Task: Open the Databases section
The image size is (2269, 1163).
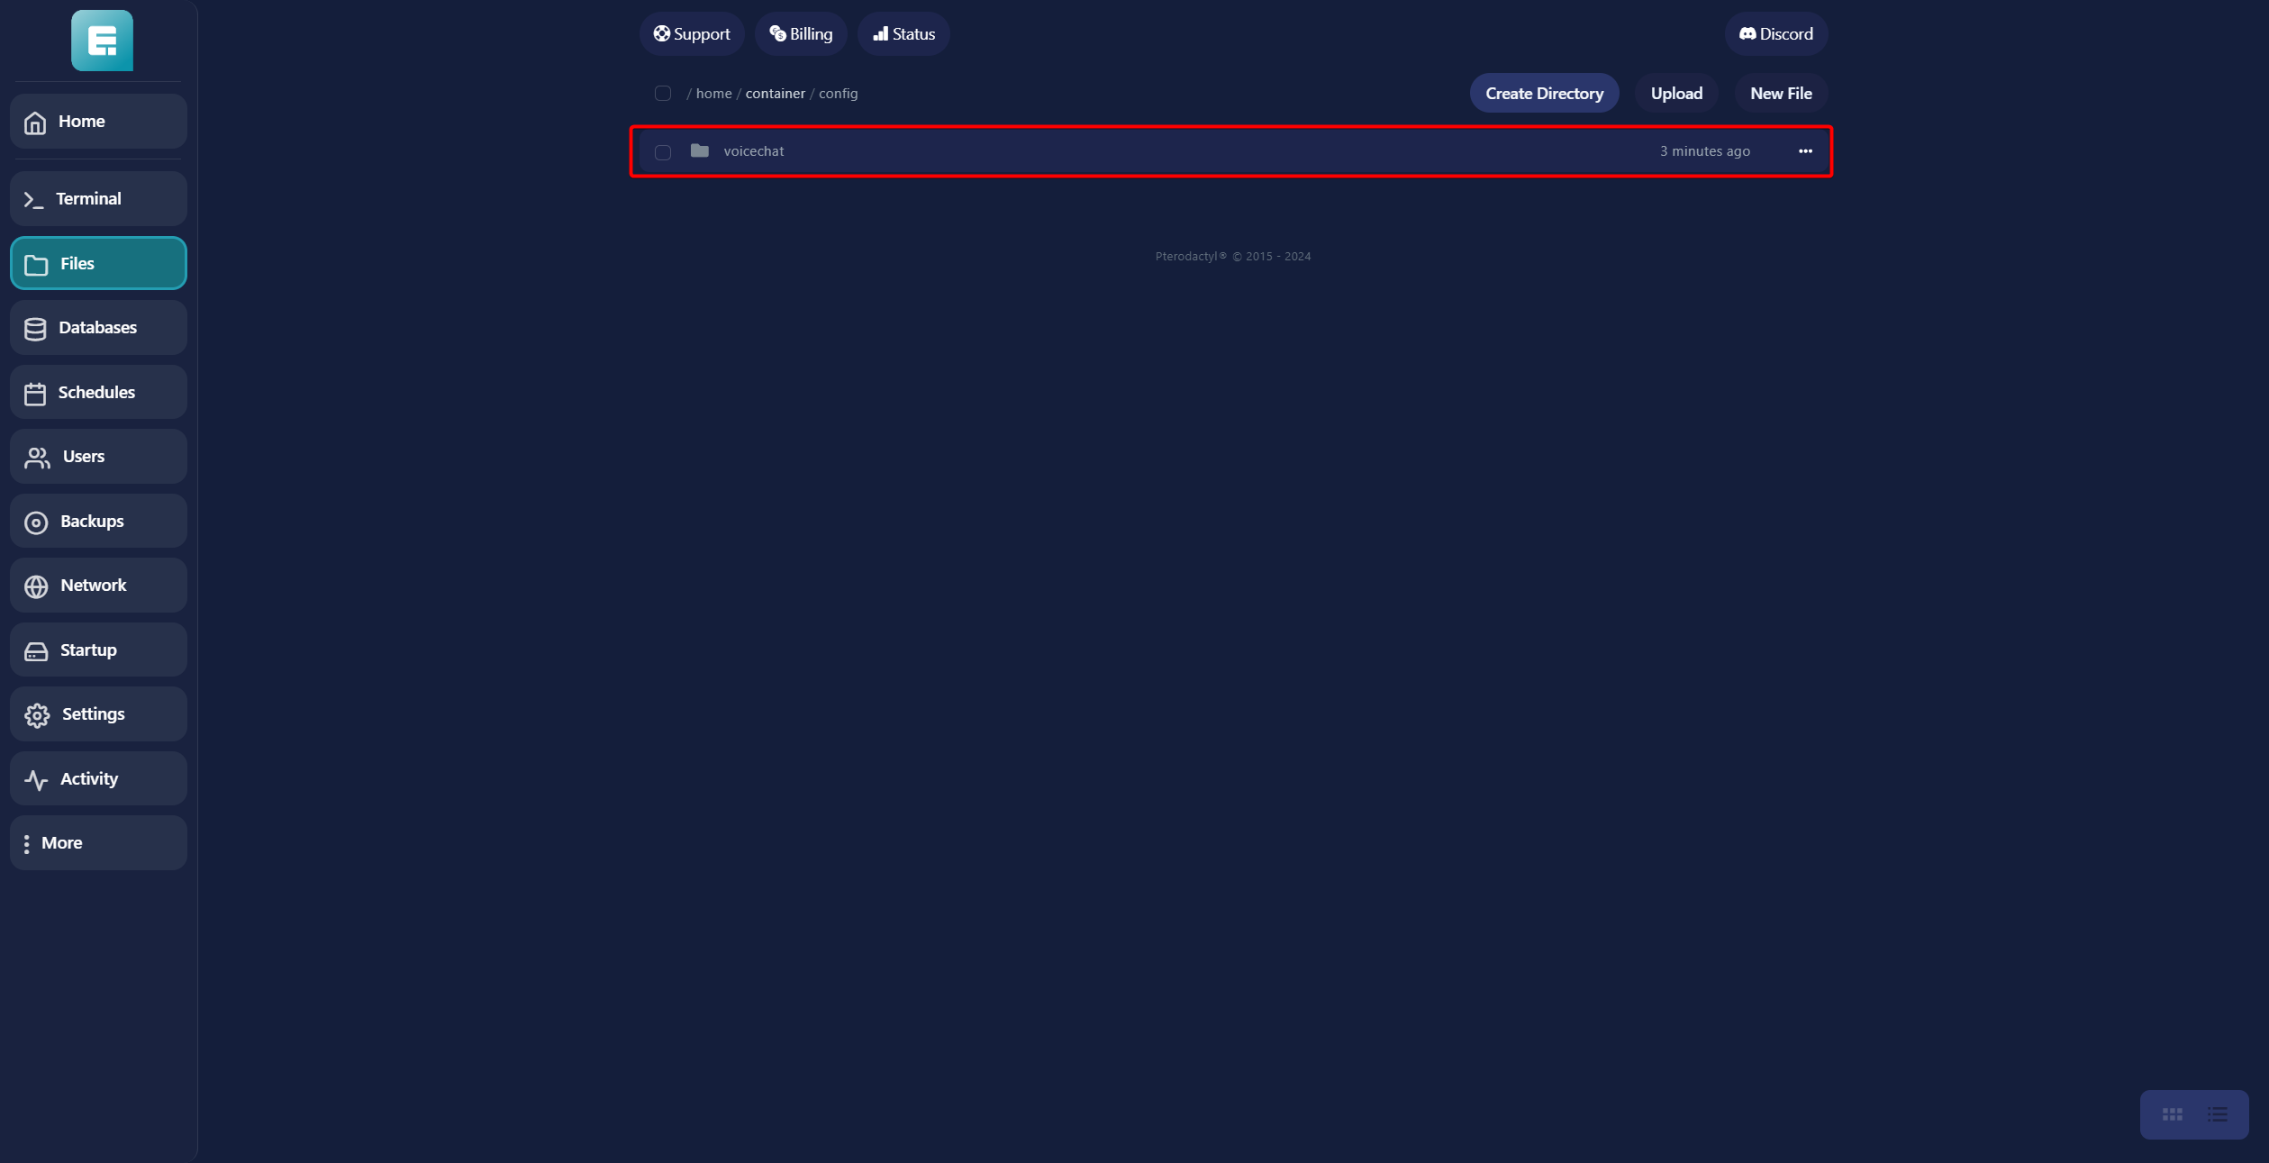Action: (98, 328)
